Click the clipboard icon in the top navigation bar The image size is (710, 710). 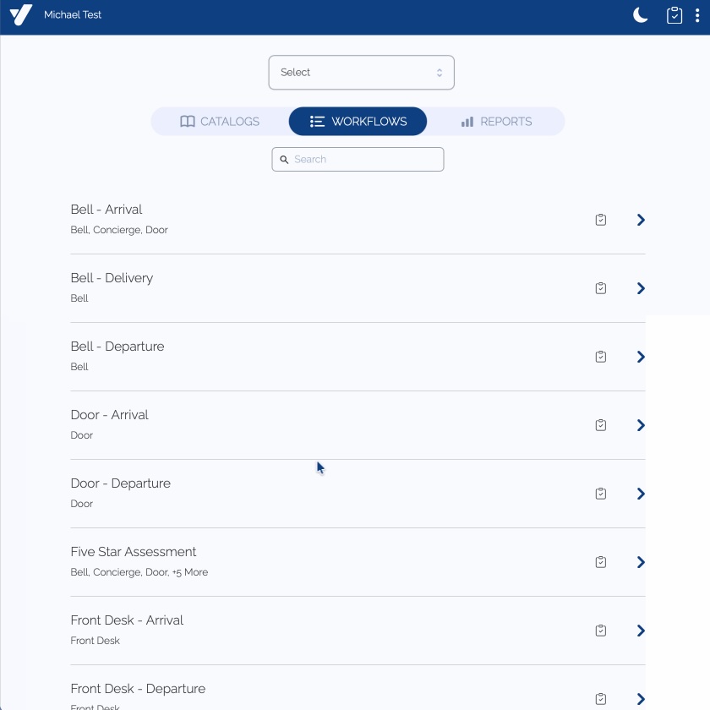pos(674,14)
